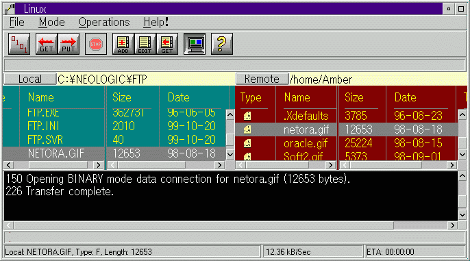This screenshot has width=470, height=261.
Task: Click the log line '226 Transfer complete.'
Action: pyautogui.click(x=60, y=191)
